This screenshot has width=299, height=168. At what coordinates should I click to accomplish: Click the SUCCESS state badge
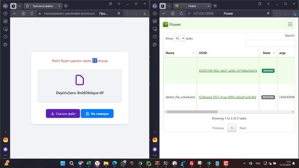coord(268,70)
